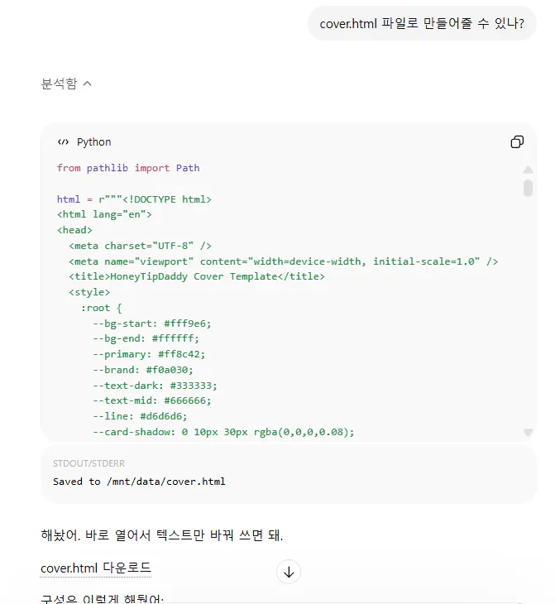Click the line starting 'html = r"""<!DOCTYPE html>'
The image size is (555, 604).
pos(134,199)
